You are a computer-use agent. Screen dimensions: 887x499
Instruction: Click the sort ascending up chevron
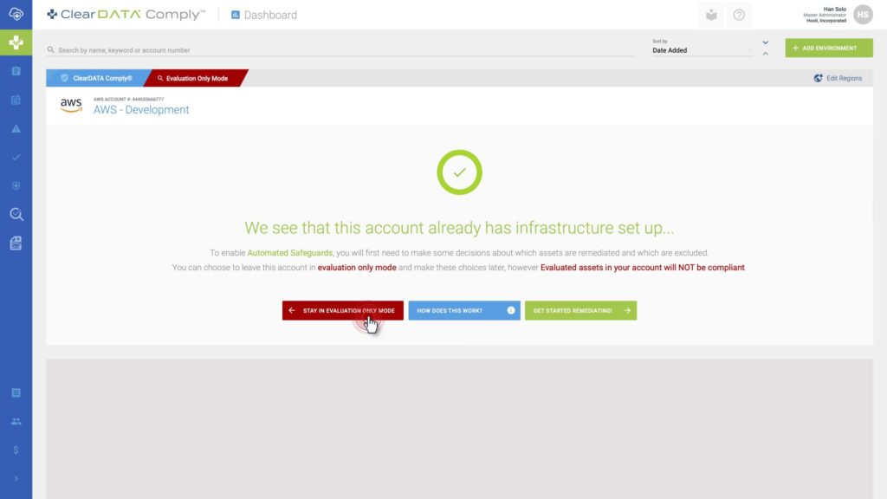[766, 54]
